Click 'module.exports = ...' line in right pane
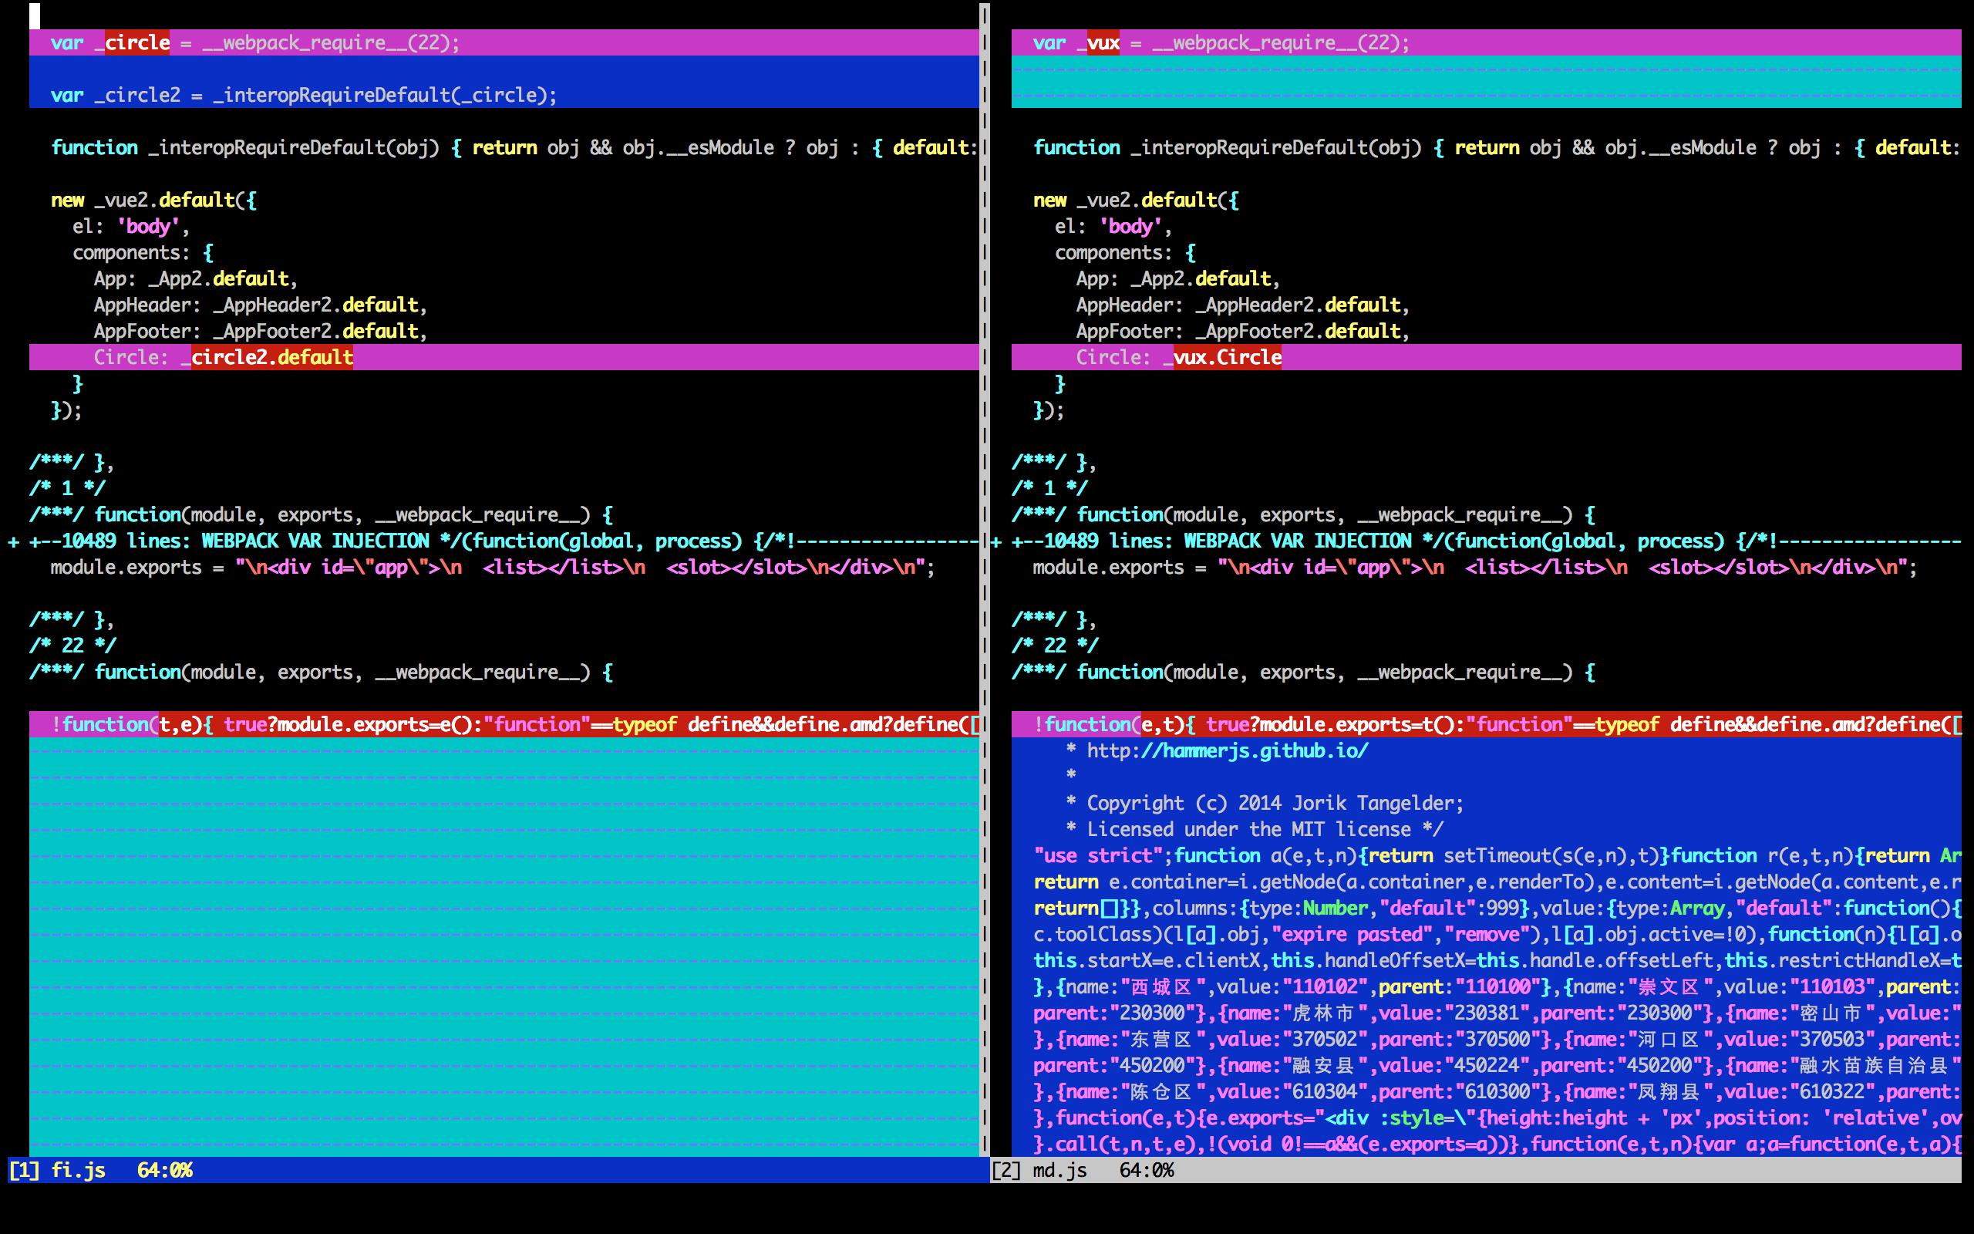The height and width of the screenshot is (1234, 1974). tap(1475, 567)
